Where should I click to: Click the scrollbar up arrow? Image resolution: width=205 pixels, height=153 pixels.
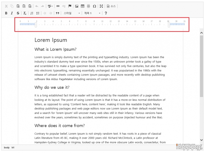point(202,33)
